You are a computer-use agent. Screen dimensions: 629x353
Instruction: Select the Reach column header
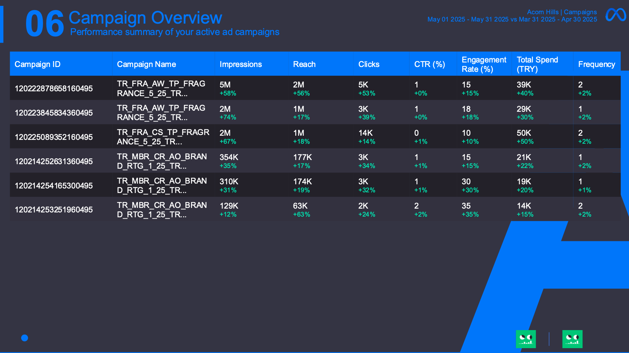321,64
